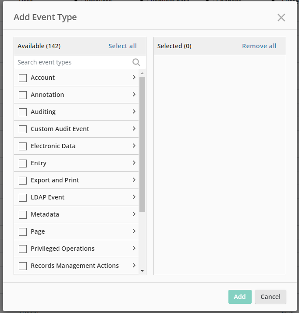The image size is (299, 313).
Task: Expand the Export and Print chevron
Action: tap(134, 180)
